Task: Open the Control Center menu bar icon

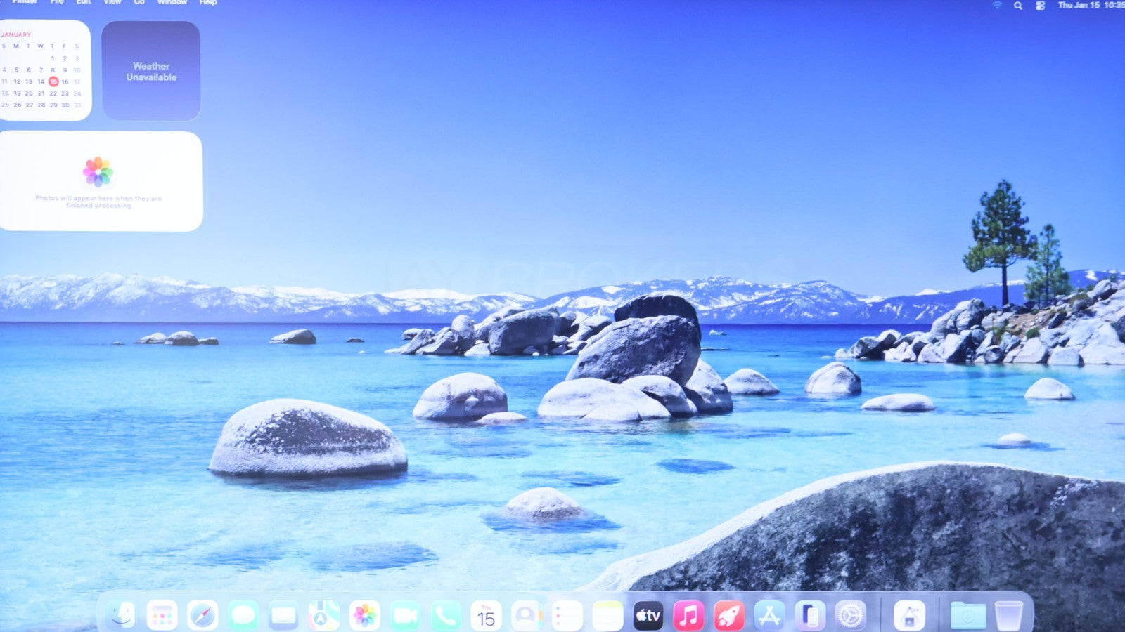Action: pyautogui.click(x=1040, y=5)
